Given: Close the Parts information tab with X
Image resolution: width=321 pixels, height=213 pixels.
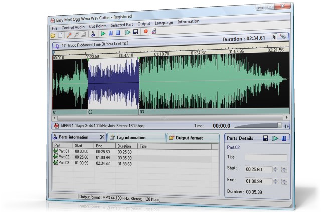Looking at the screenshot, I should pos(102,137).
